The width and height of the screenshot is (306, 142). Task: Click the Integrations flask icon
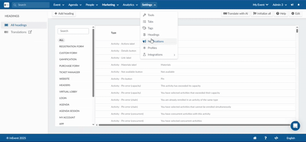pos(145,55)
